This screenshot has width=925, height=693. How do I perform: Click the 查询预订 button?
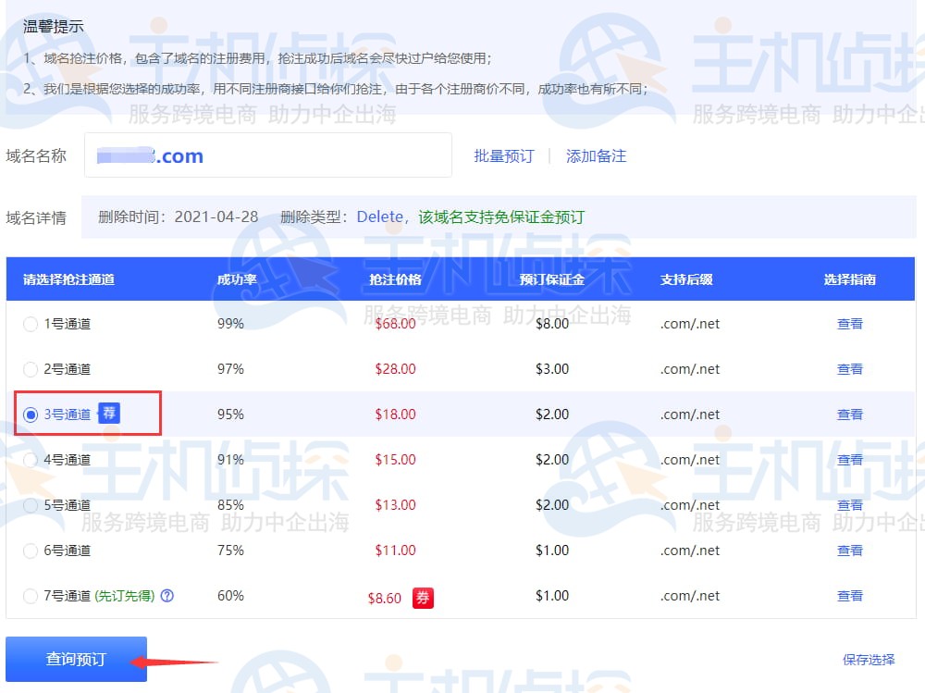click(76, 660)
